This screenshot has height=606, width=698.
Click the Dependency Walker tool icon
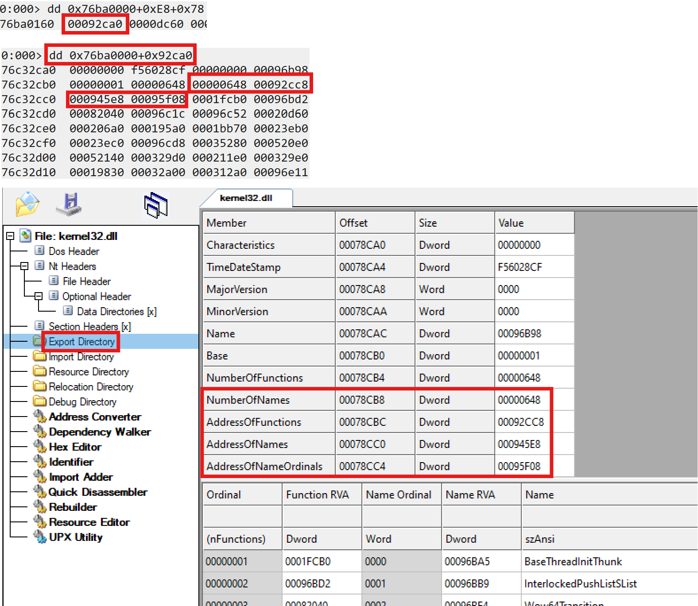point(40,432)
